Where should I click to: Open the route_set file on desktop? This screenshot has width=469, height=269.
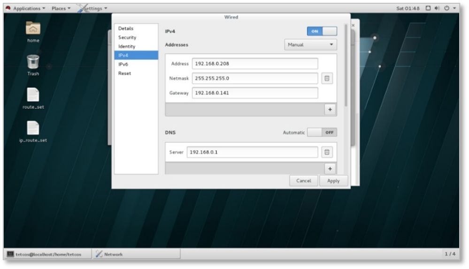click(x=33, y=95)
